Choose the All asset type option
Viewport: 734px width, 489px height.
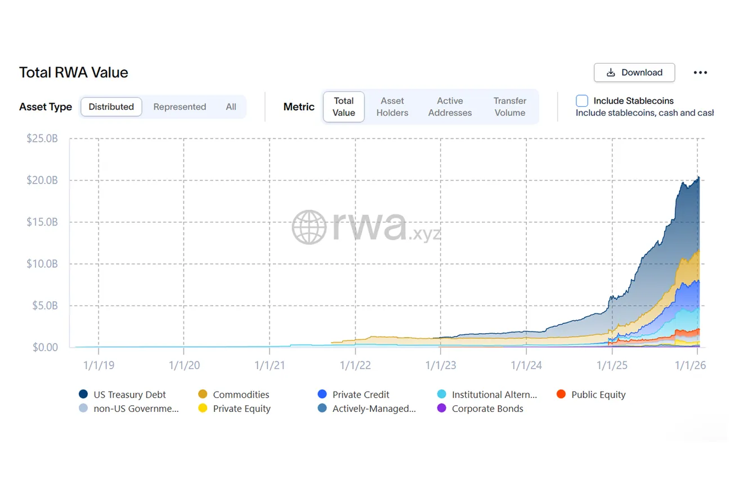[x=231, y=107]
